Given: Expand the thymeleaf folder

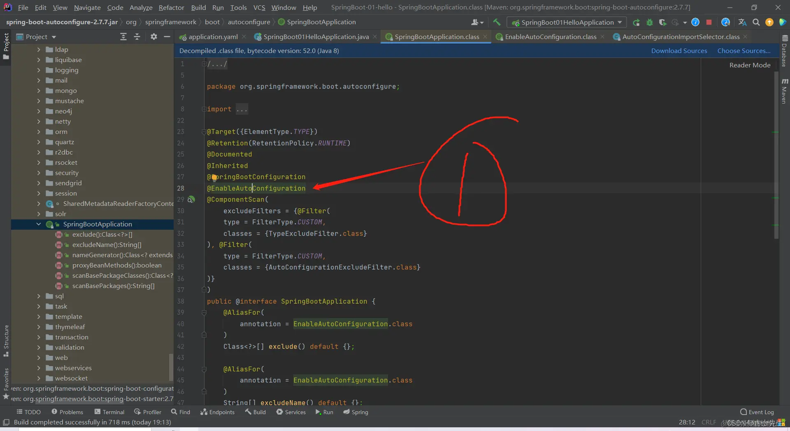Looking at the screenshot, I should (39, 327).
